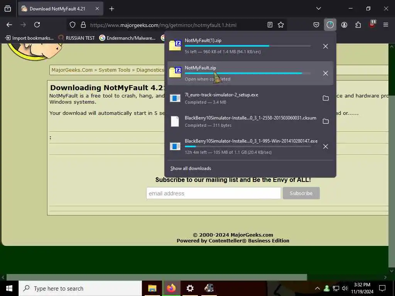395x296 pixels.
Task: Toggle reader view icon in address bar
Action: coord(270,25)
